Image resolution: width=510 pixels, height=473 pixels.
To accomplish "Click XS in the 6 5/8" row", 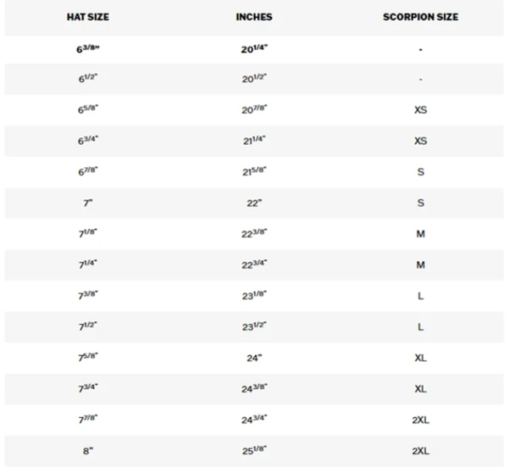I will 420,109.
